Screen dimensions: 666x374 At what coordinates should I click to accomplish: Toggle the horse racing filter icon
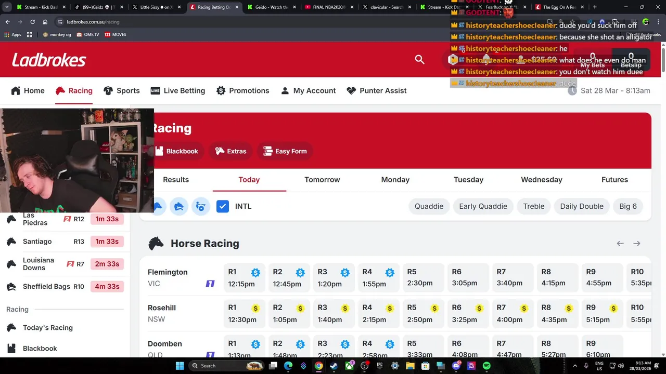[158, 207]
